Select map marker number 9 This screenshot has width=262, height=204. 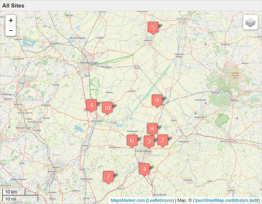pos(157,101)
